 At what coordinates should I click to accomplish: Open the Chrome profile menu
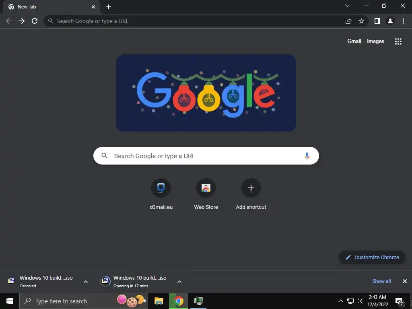click(390, 21)
